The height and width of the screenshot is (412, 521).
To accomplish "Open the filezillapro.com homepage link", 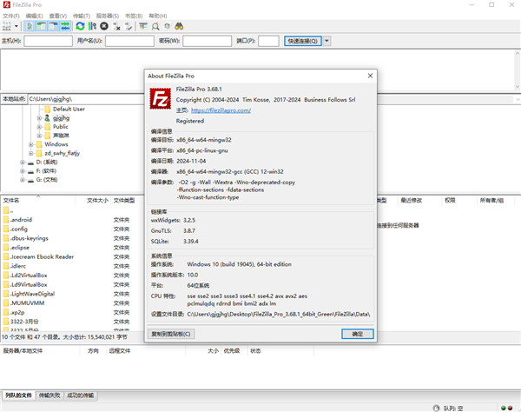I will tap(220, 110).
